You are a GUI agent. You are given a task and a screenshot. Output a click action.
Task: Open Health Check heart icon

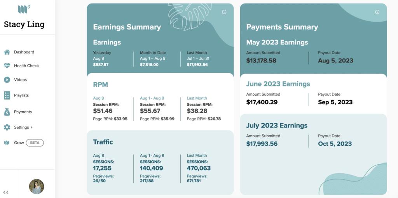coord(7,66)
